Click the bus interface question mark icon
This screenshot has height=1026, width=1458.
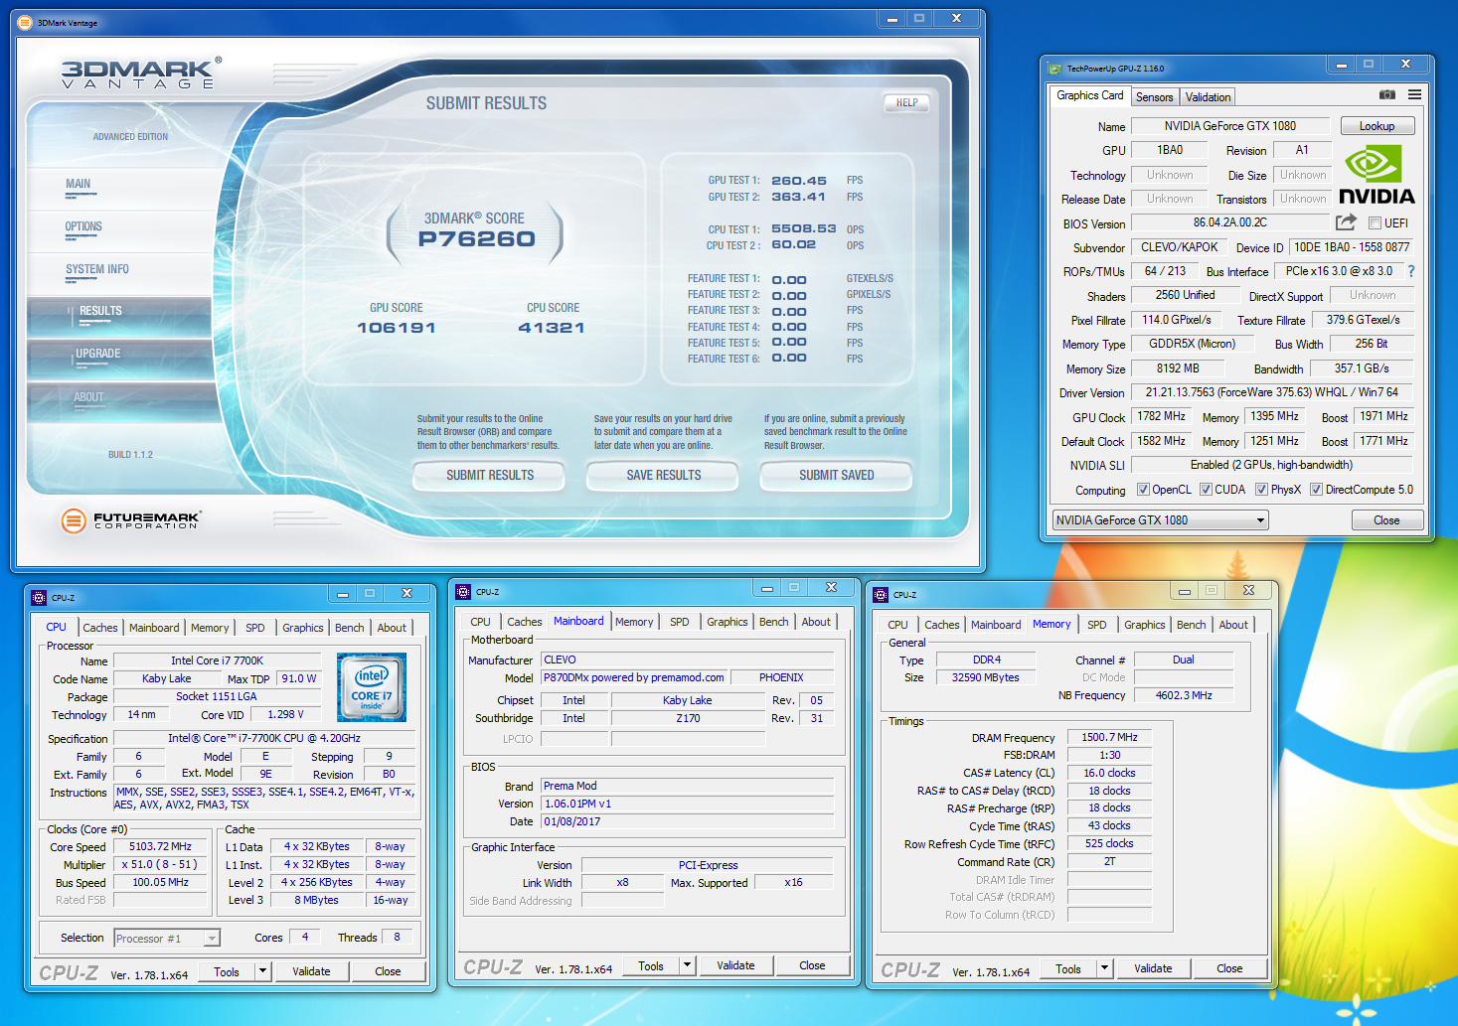coord(1410,271)
